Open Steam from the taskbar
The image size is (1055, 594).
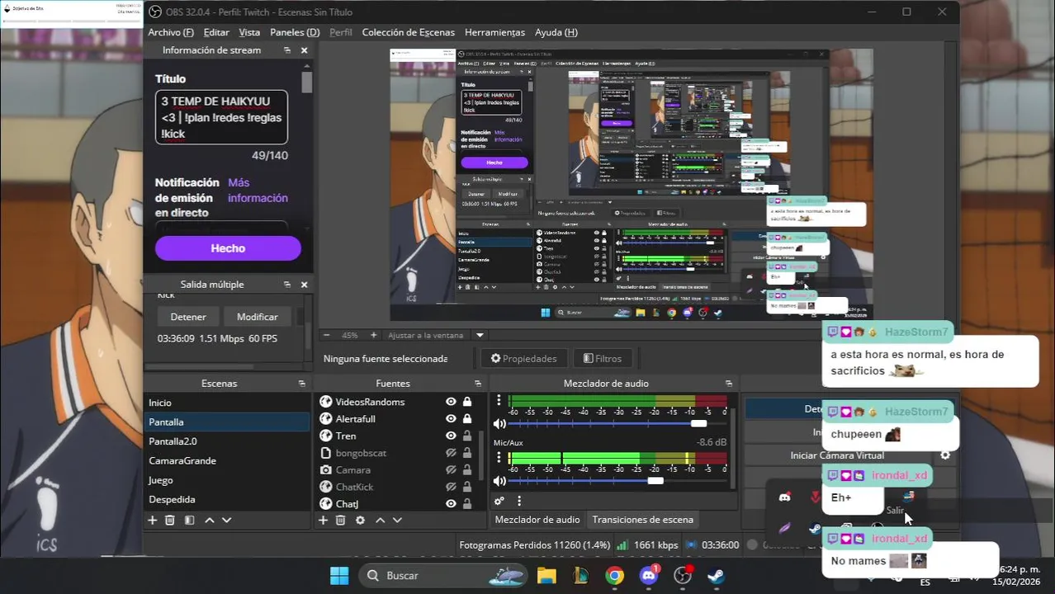point(717,576)
